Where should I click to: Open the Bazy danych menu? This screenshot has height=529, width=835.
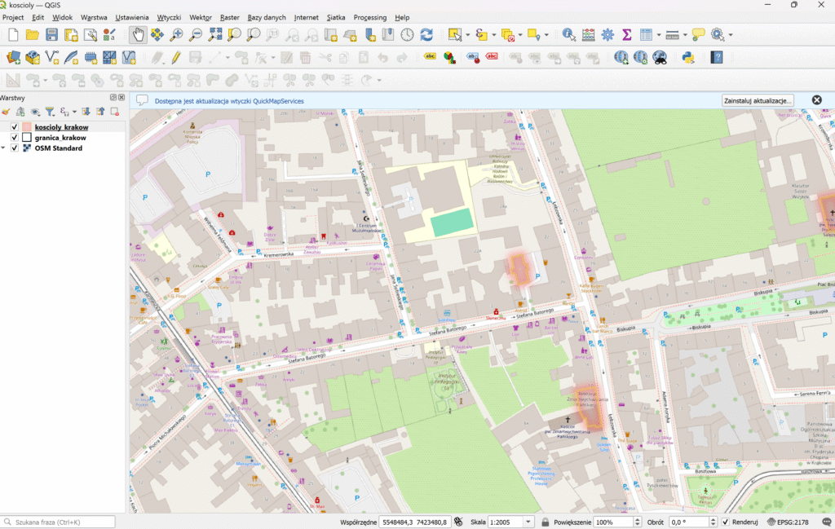click(267, 17)
